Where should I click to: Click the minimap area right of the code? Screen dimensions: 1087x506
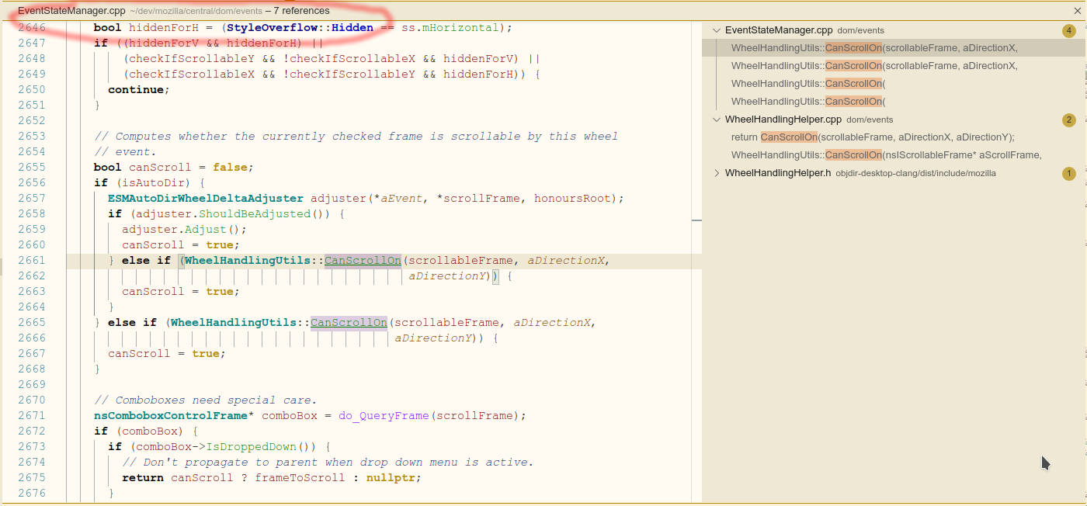(x=695, y=233)
